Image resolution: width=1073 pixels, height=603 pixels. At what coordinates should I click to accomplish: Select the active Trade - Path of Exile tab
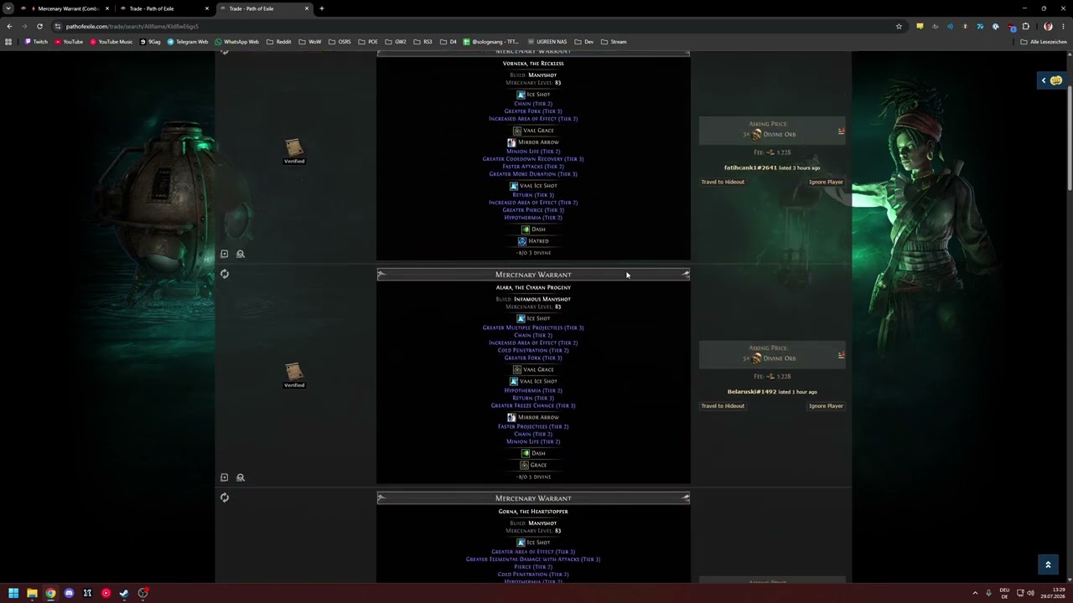(x=264, y=8)
